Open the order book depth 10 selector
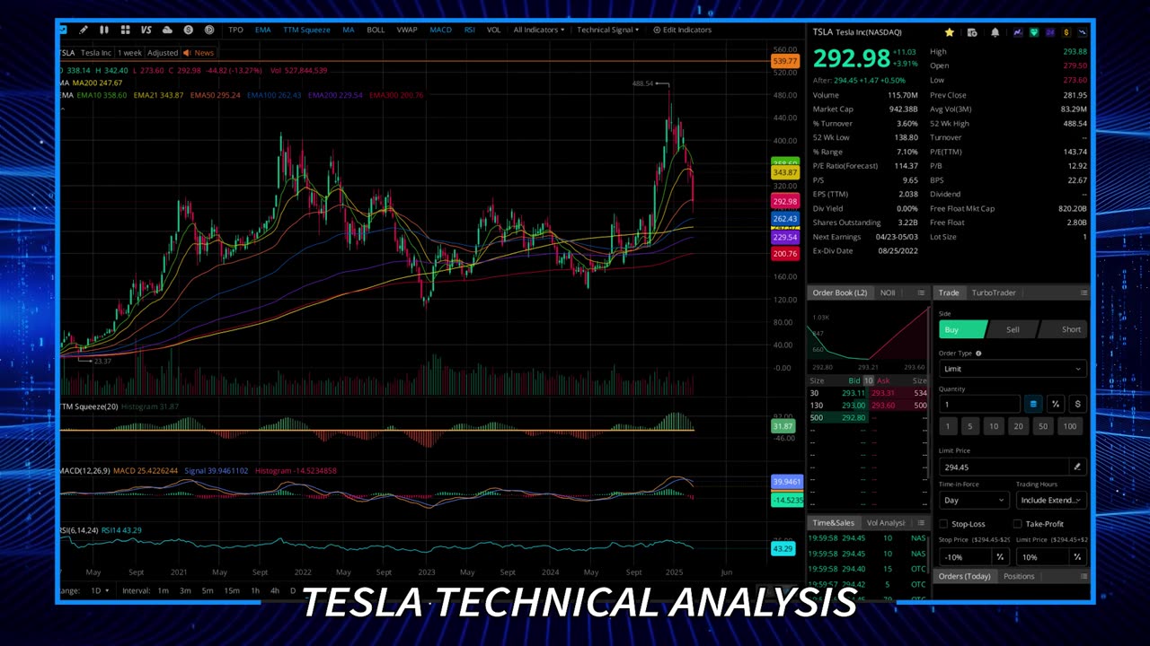 click(x=868, y=380)
